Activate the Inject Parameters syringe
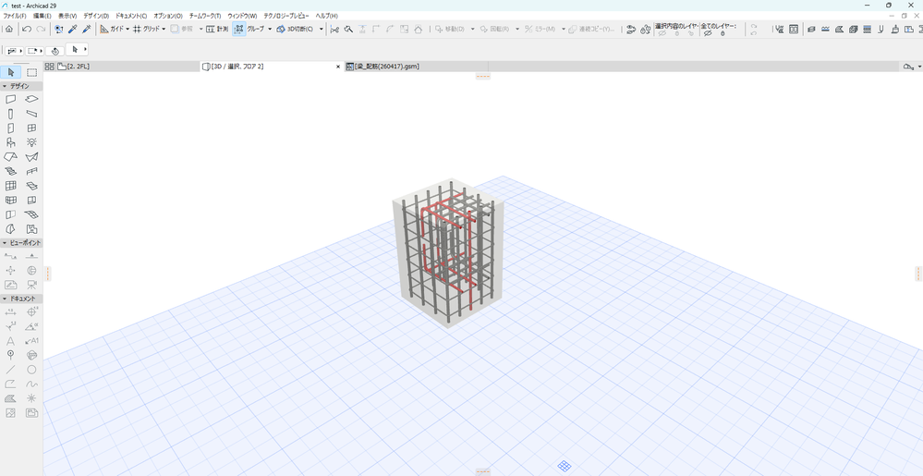923x476 pixels. click(87, 29)
